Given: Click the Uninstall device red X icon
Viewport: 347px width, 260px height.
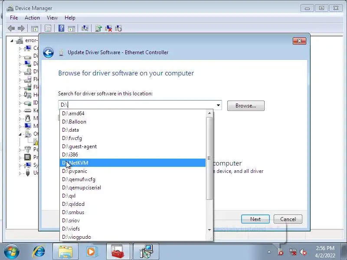Looking at the screenshot, I should click(x=108, y=28).
